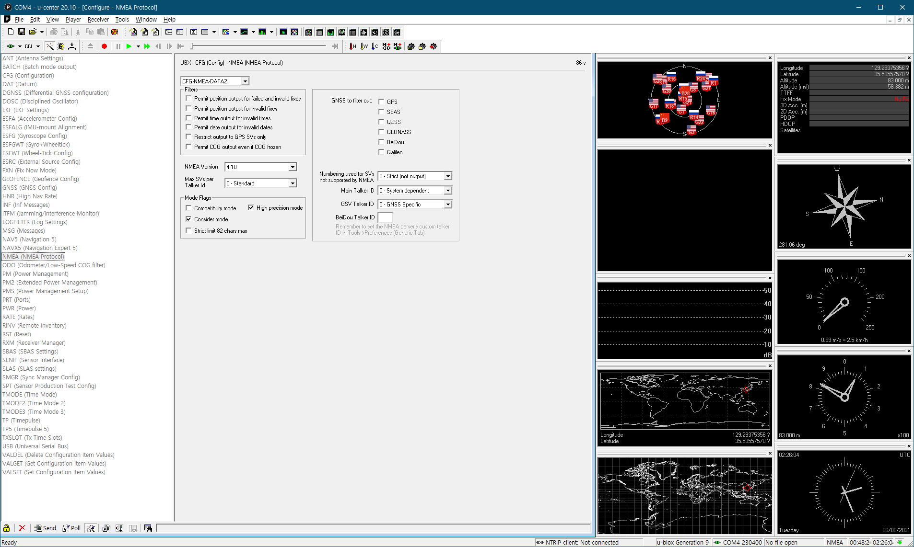The image size is (914, 547).
Task: Click the green connection plug icon
Action: [x=10, y=46]
